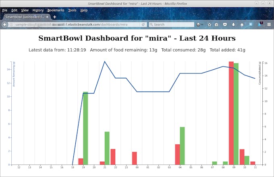Go back with the browser back arrow

coord(5,25)
